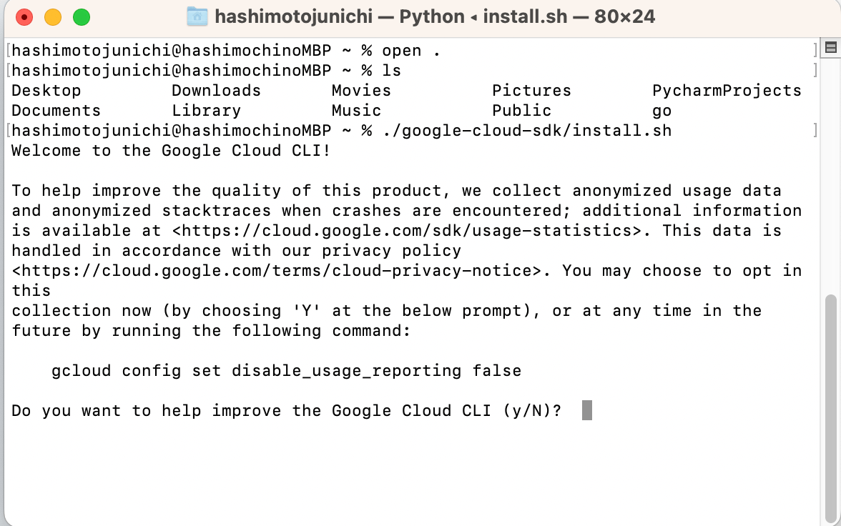Click the split pane icon at top right

[x=830, y=48]
